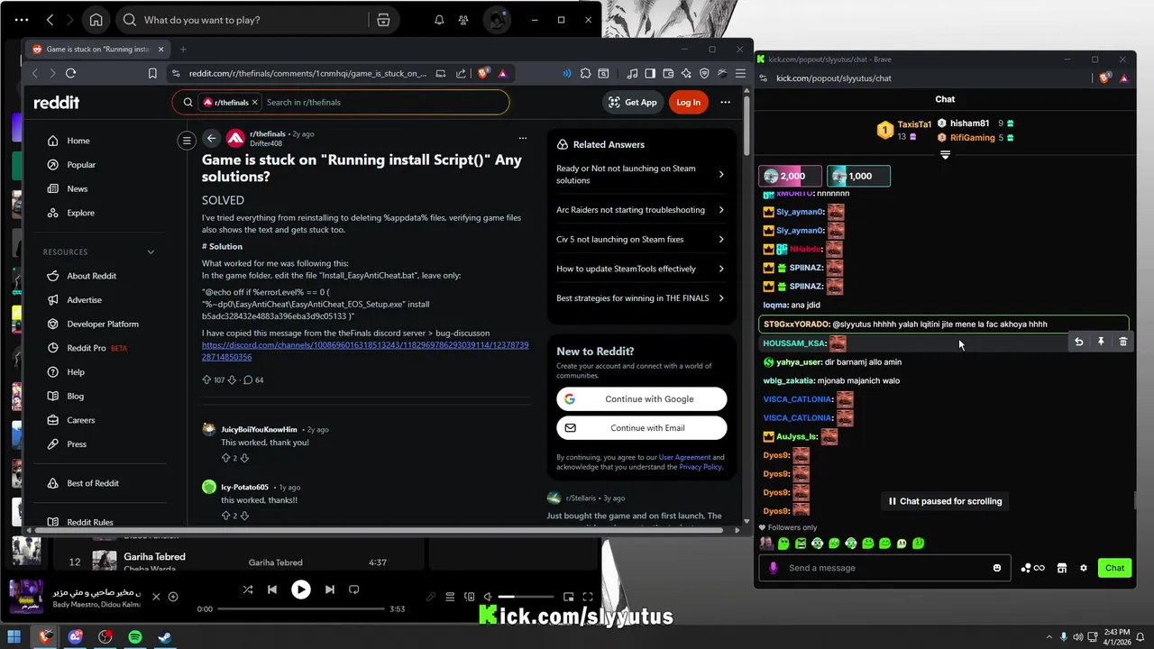Toggle repeat mode in the music player
The width and height of the screenshot is (1154, 649).
(x=353, y=590)
